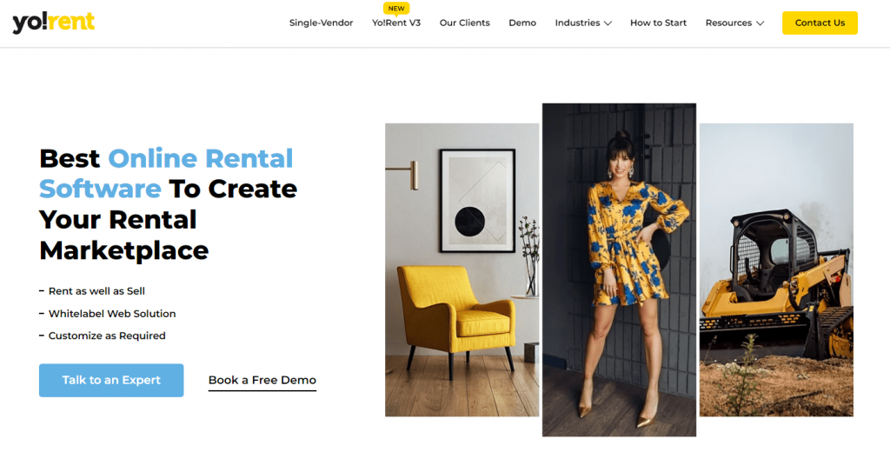Viewport: 890px width, 472px height.
Task: Expand the Resources dropdown menu
Action: click(734, 23)
